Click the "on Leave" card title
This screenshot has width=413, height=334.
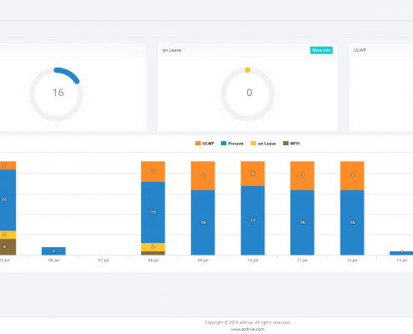(x=172, y=50)
